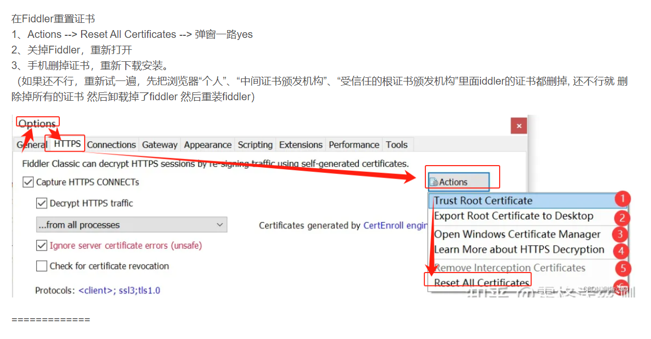
Task: Open the Scripting tab
Action: pos(255,145)
